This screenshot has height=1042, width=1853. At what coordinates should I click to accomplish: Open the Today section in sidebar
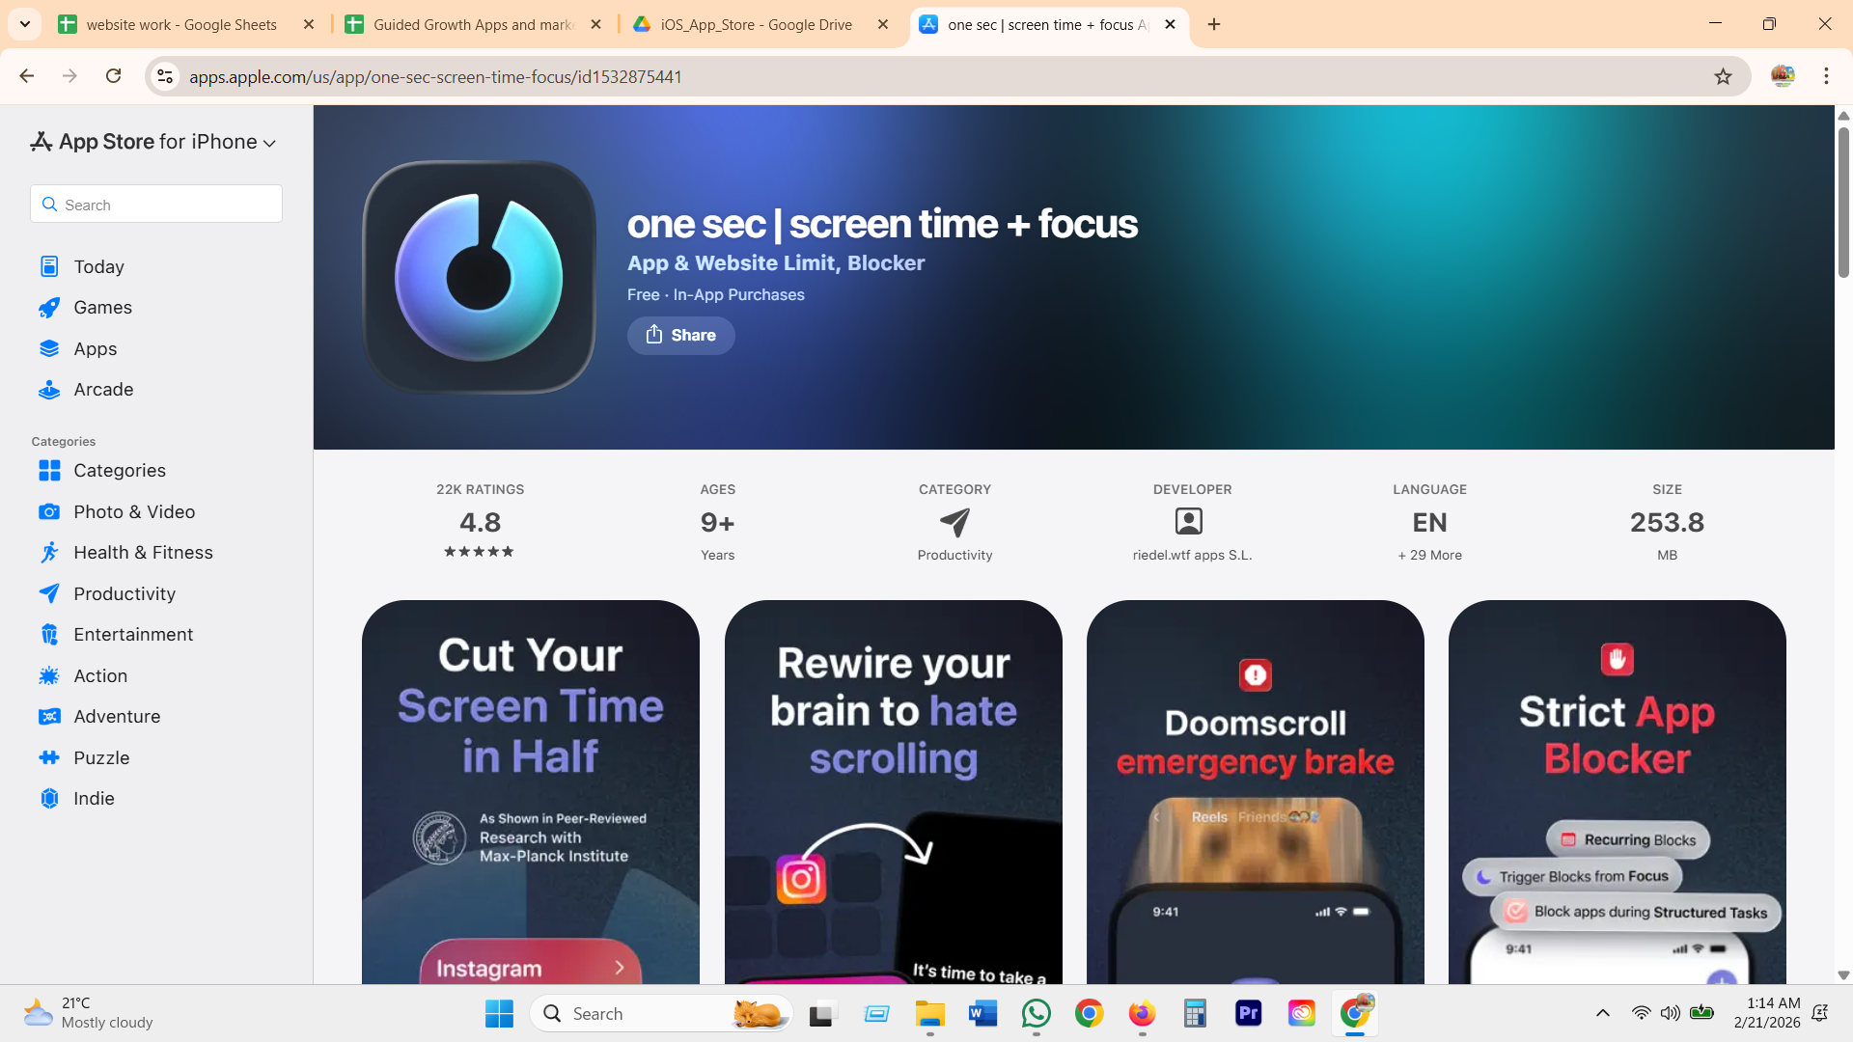(x=98, y=266)
